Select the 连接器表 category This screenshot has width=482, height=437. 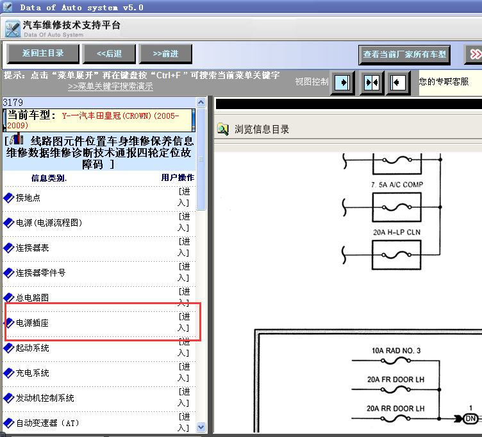[x=32, y=248]
